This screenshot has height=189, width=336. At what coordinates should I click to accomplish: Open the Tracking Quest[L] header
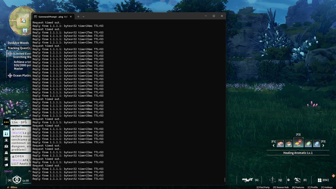(19, 48)
